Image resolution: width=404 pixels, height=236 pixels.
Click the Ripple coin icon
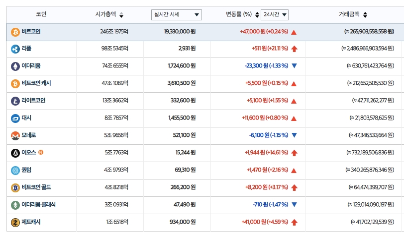[x=15, y=49]
